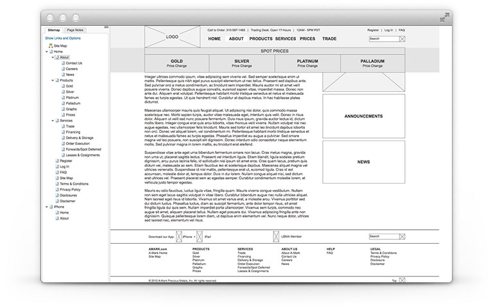493x308 pixels.
Task: Open the ANNOUNCEMENTS box
Action: point(364,116)
